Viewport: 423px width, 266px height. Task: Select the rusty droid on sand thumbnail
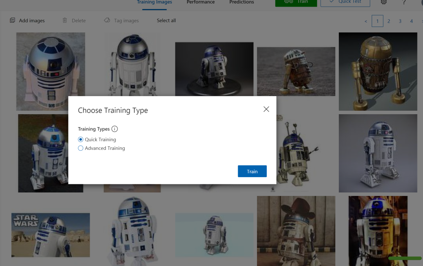click(x=296, y=72)
